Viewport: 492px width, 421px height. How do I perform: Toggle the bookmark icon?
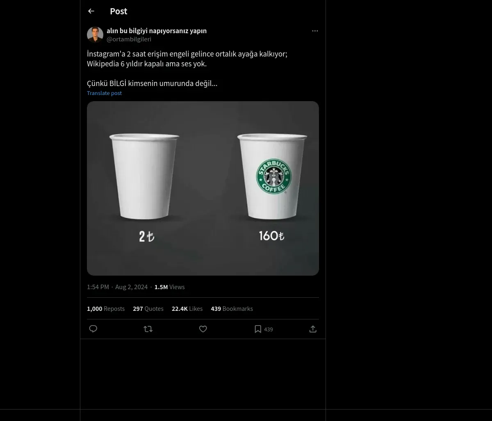click(258, 329)
